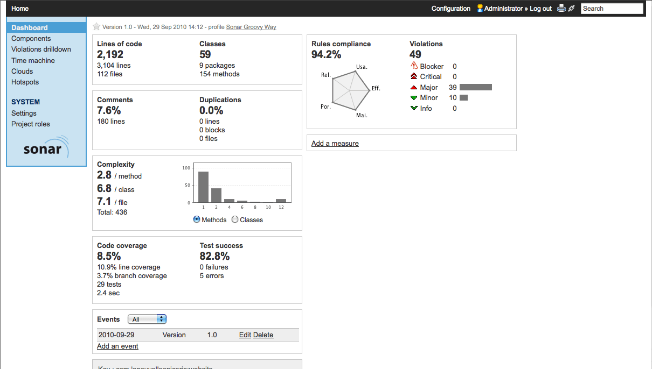Screen dimensions: 652x369
Task: Click the permalink chain icon in header
Action: point(572,8)
